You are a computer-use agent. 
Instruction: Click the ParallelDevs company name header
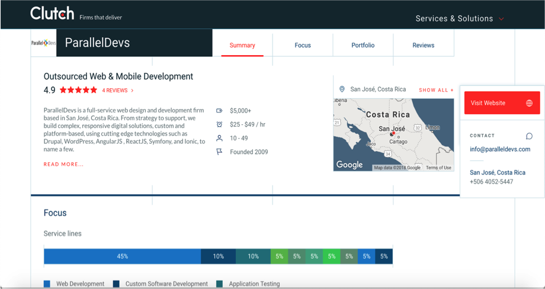(97, 43)
